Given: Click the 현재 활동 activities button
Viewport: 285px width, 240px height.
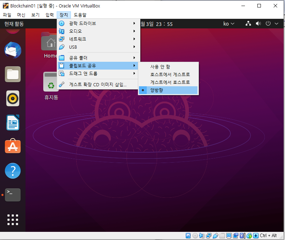Looking at the screenshot, I should pyautogui.click(x=14, y=24).
